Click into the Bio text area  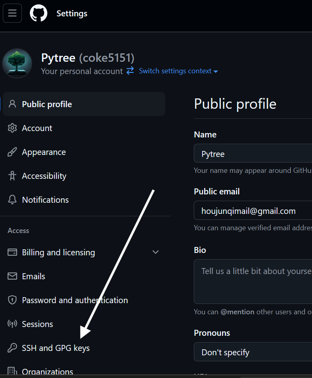coord(253,282)
